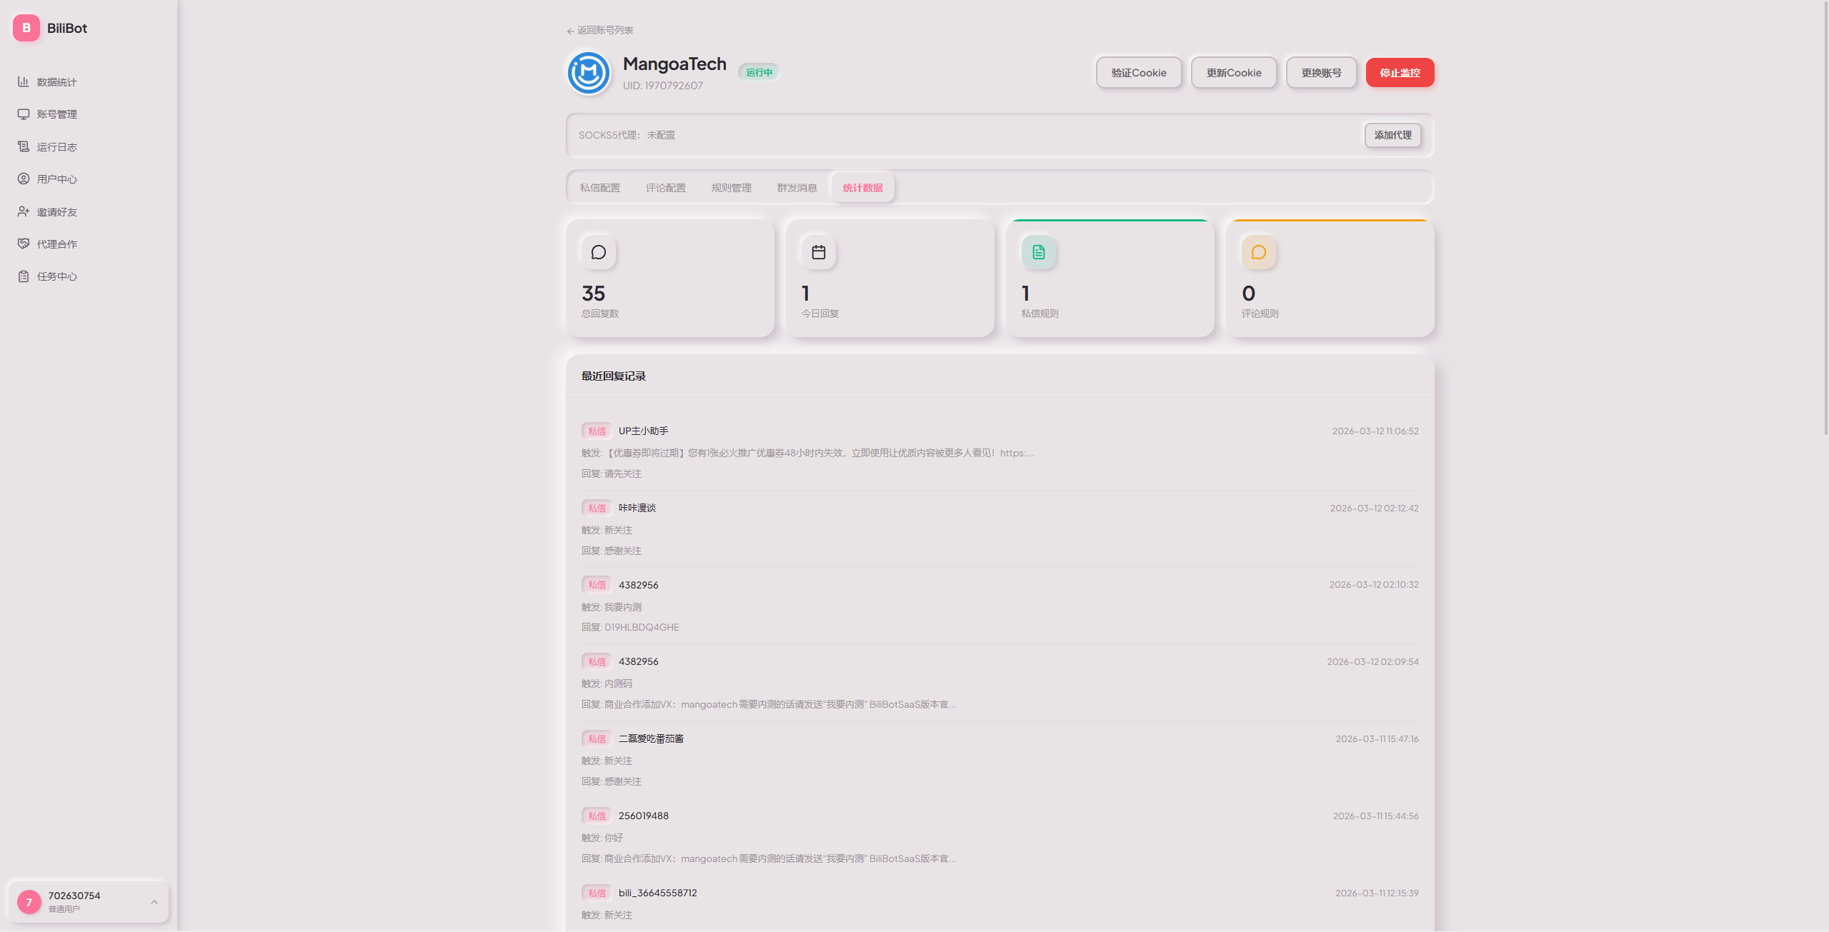Click the 验证Cookie button
The height and width of the screenshot is (932, 1829).
pos(1138,72)
